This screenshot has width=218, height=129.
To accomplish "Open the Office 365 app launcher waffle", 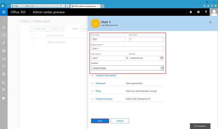I will point(4,12).
